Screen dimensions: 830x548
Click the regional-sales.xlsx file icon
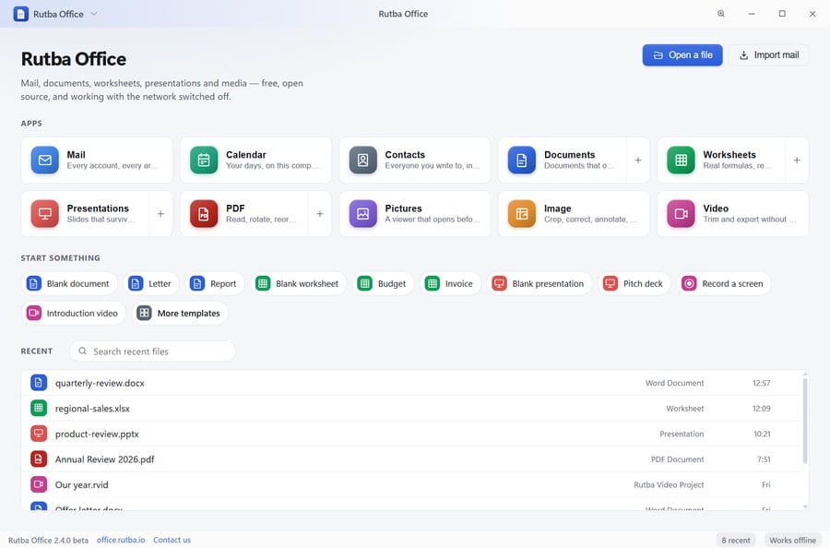39,408
